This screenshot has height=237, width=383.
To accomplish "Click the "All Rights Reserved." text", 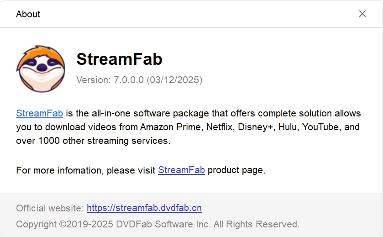I will (256, 224).
